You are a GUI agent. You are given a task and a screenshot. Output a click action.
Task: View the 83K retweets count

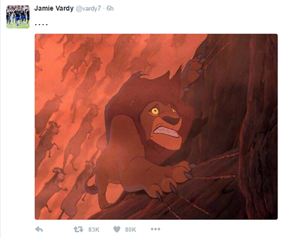94,230
